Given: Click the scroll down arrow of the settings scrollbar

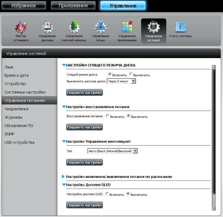Looking at the screenshot, I should point(214,208).
